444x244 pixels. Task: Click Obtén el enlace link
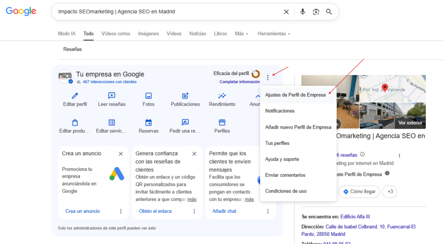(155, 211)
